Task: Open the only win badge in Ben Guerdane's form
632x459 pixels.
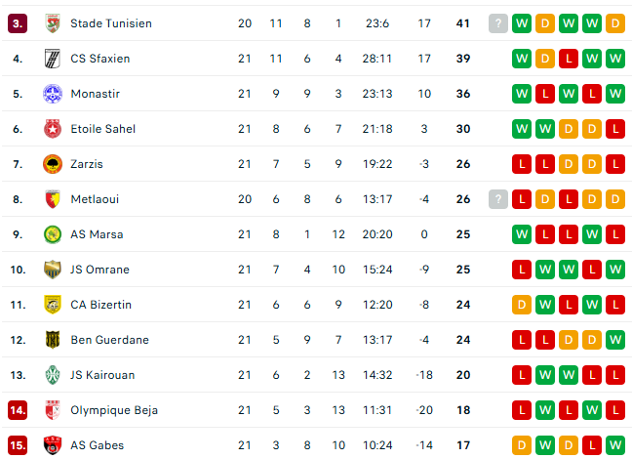Action: tap(615, 340)
